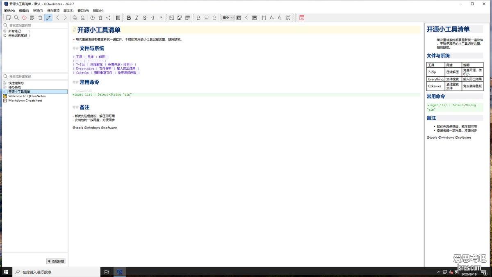Click the red window icon at toolbar end
The width and height of the screenshot is (492, 277).
[x=302, y=18]
